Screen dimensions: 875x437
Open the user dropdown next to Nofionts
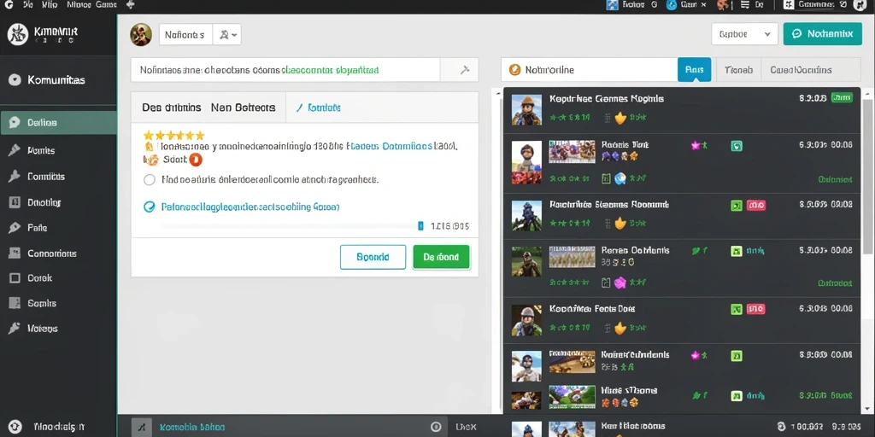point(226,34)
